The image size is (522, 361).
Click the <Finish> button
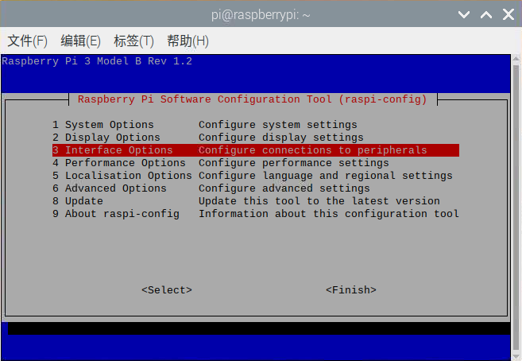pos(351,289)
